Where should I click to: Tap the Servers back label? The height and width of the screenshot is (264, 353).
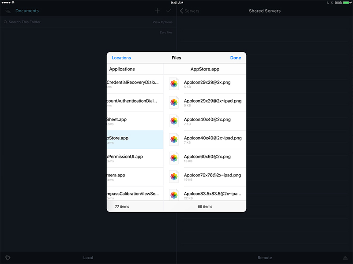click(x=192, y=11)
